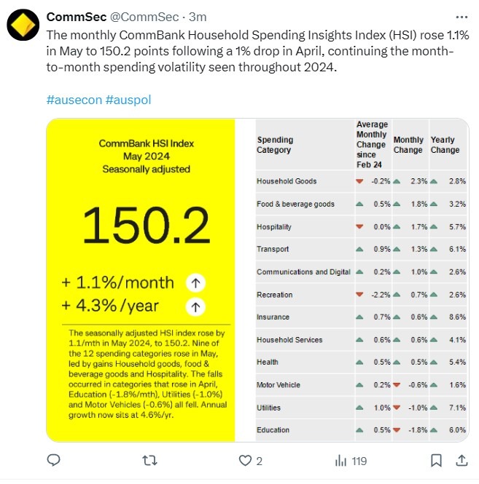Click the reply speech bubble icon
Viewport: 479px width, 484px height.
53,460
